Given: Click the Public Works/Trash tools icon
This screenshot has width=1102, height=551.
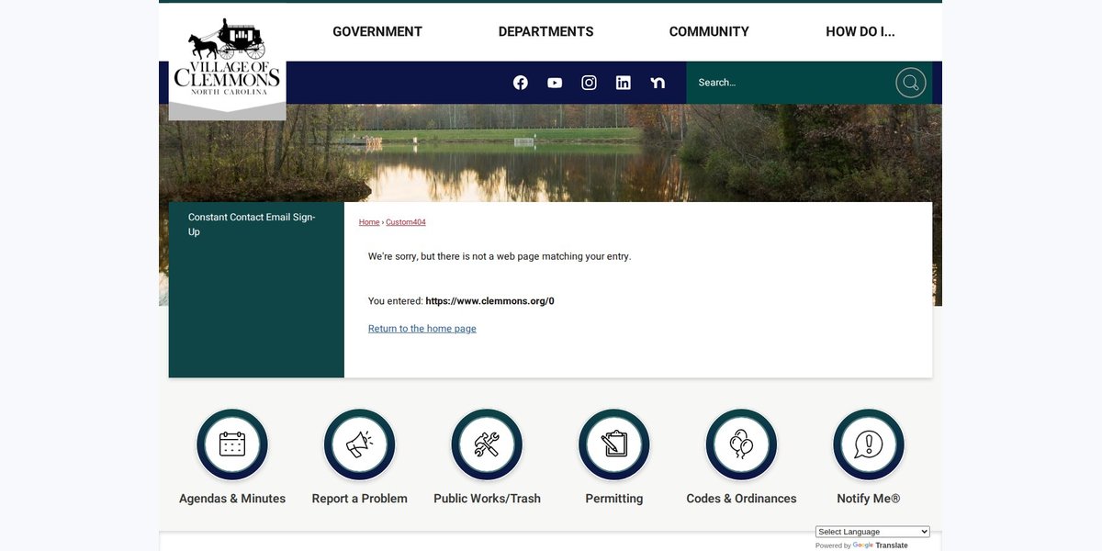Looking at the screenshot, I should pos(487,445).
